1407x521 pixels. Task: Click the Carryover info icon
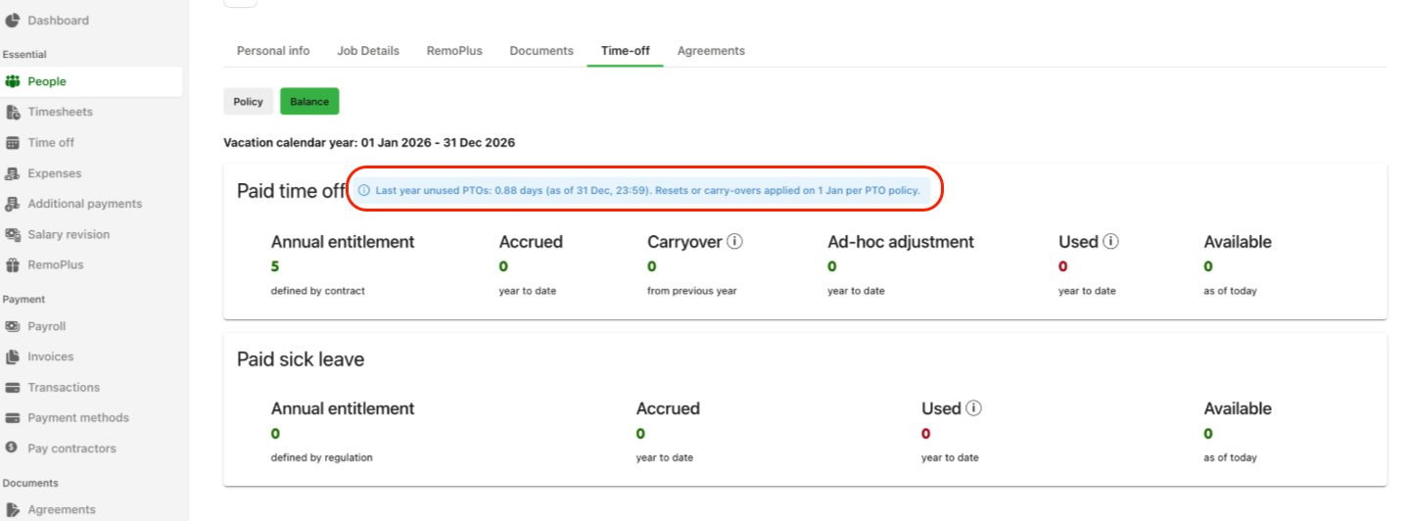click(735, 241)
